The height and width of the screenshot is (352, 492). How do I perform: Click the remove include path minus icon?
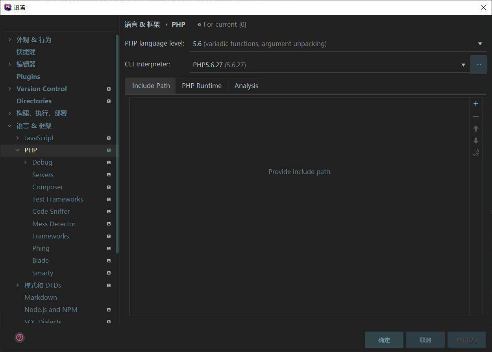[x=475, y=116]
